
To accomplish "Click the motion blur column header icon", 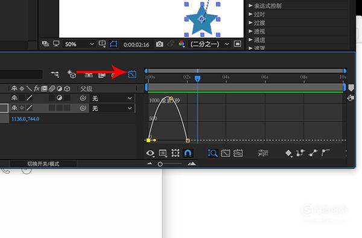I will [52, 89].
